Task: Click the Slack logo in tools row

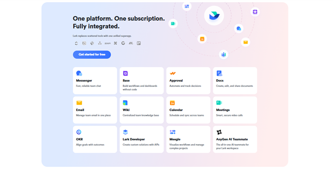Action: click(92, 43)
